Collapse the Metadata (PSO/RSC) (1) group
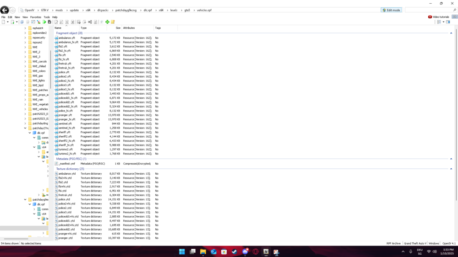Screen dimensions: 458x257 point(451,159)
